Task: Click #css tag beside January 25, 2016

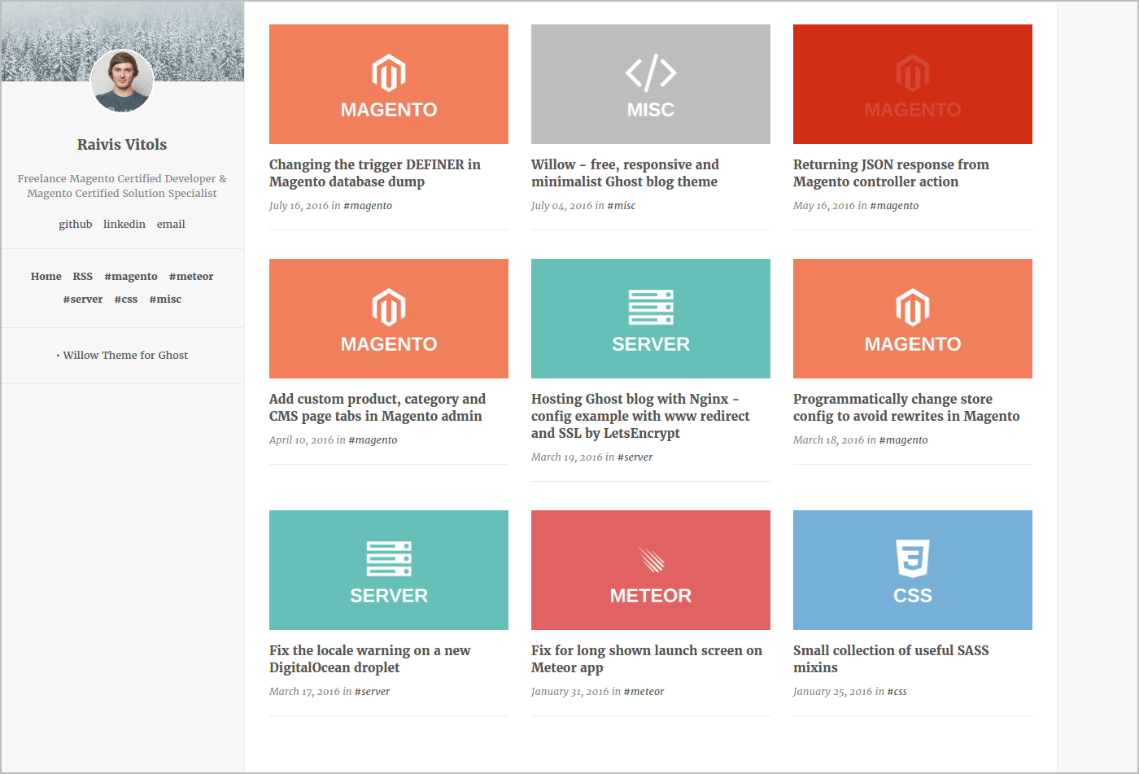Action: 897,692
